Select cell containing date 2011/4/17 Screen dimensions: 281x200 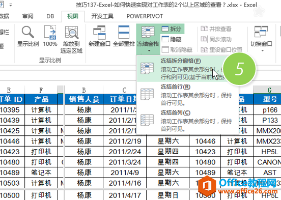(x=125, y=195)
